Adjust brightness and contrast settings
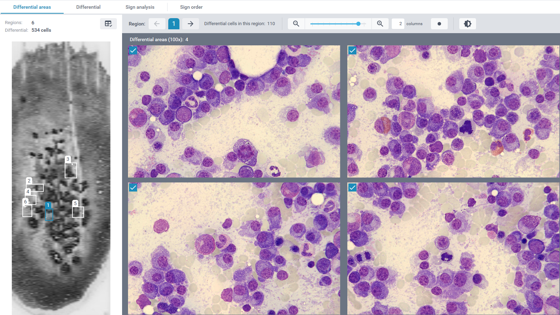The width and height of the screenshot is (560, 315). tap(468, 24)
